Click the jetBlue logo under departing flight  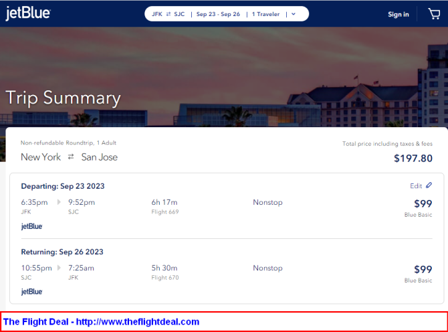tap(31, 226)
